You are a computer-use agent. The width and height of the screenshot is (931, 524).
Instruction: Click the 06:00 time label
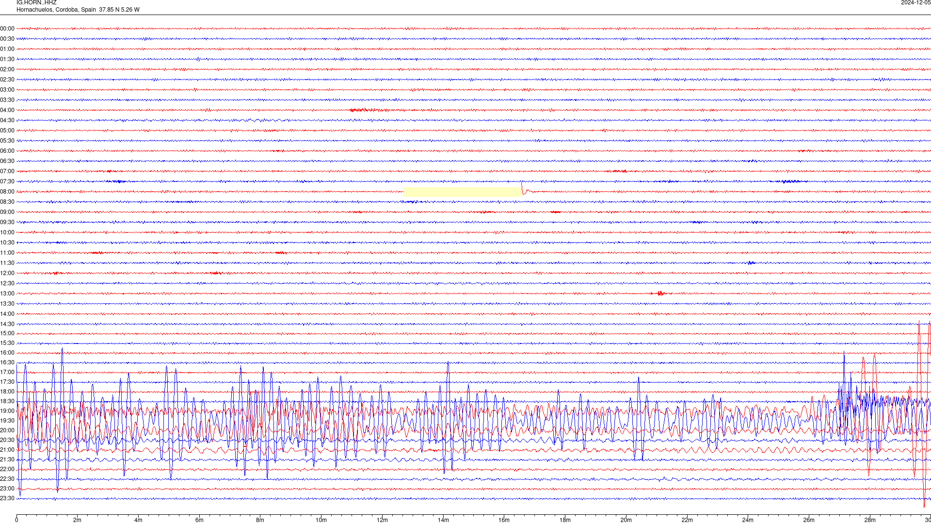(x=7, y=151)
